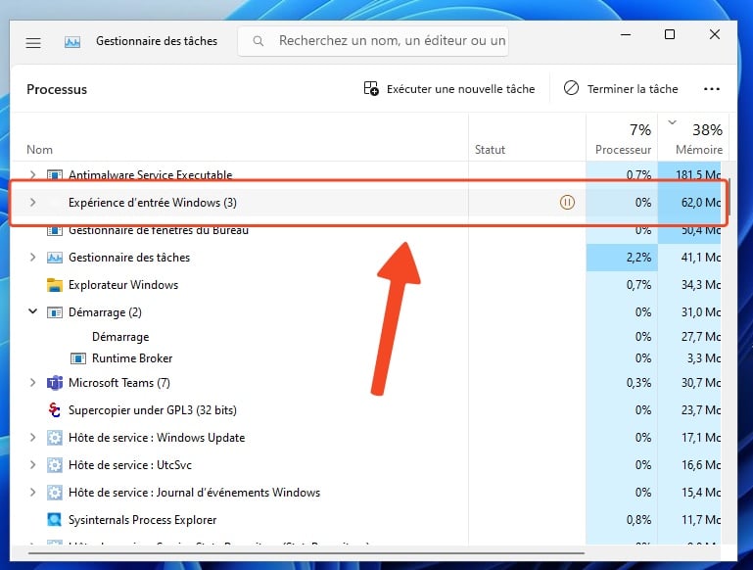Expand Hôte de service : Journal d'événements Windows
753x570 pixels.
point(32,493)
